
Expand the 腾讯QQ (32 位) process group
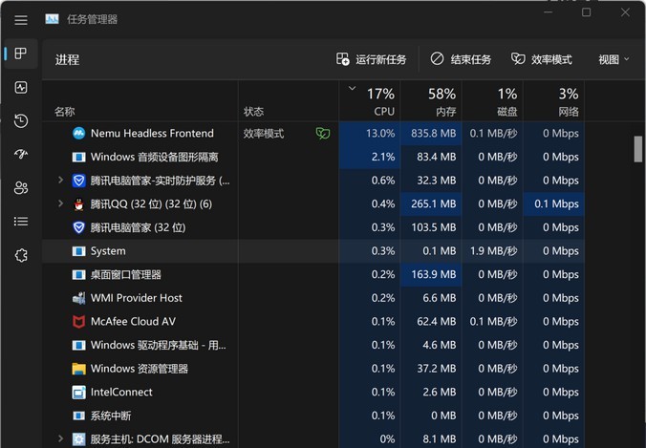point(60,203)
